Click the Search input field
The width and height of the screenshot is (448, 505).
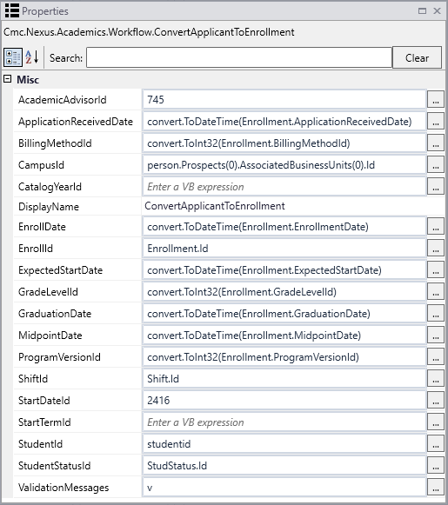tap(239, 57)
